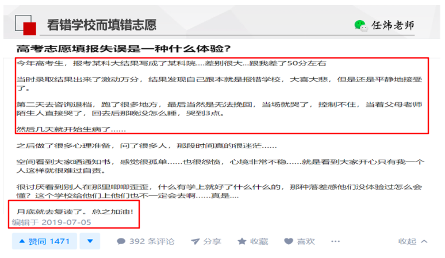
Task: Click the line 然后几天就开始生病了
Action: pyautogui.click(x=71, y=129)
